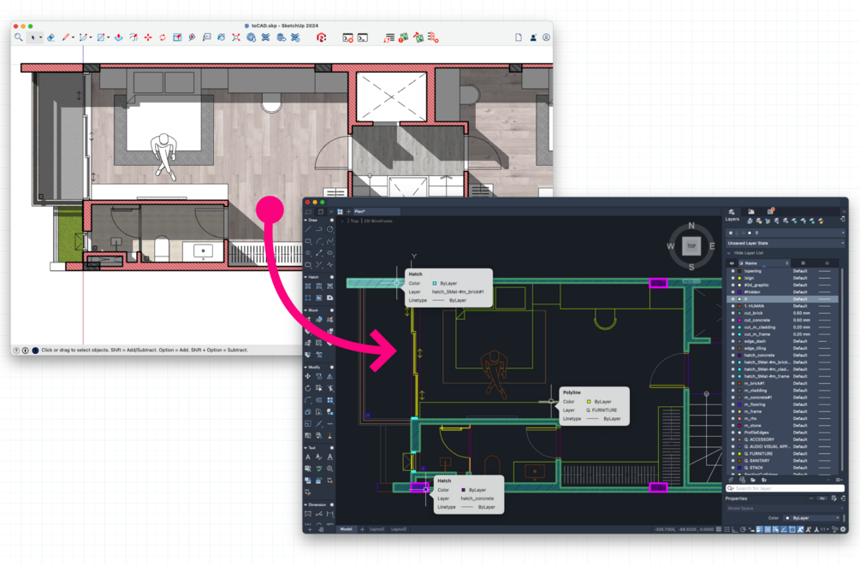The width and height of the screenshot is (860, 566).
Task: Toggle visibility of the ProfileEdges layer
Action: pos(732,433)
